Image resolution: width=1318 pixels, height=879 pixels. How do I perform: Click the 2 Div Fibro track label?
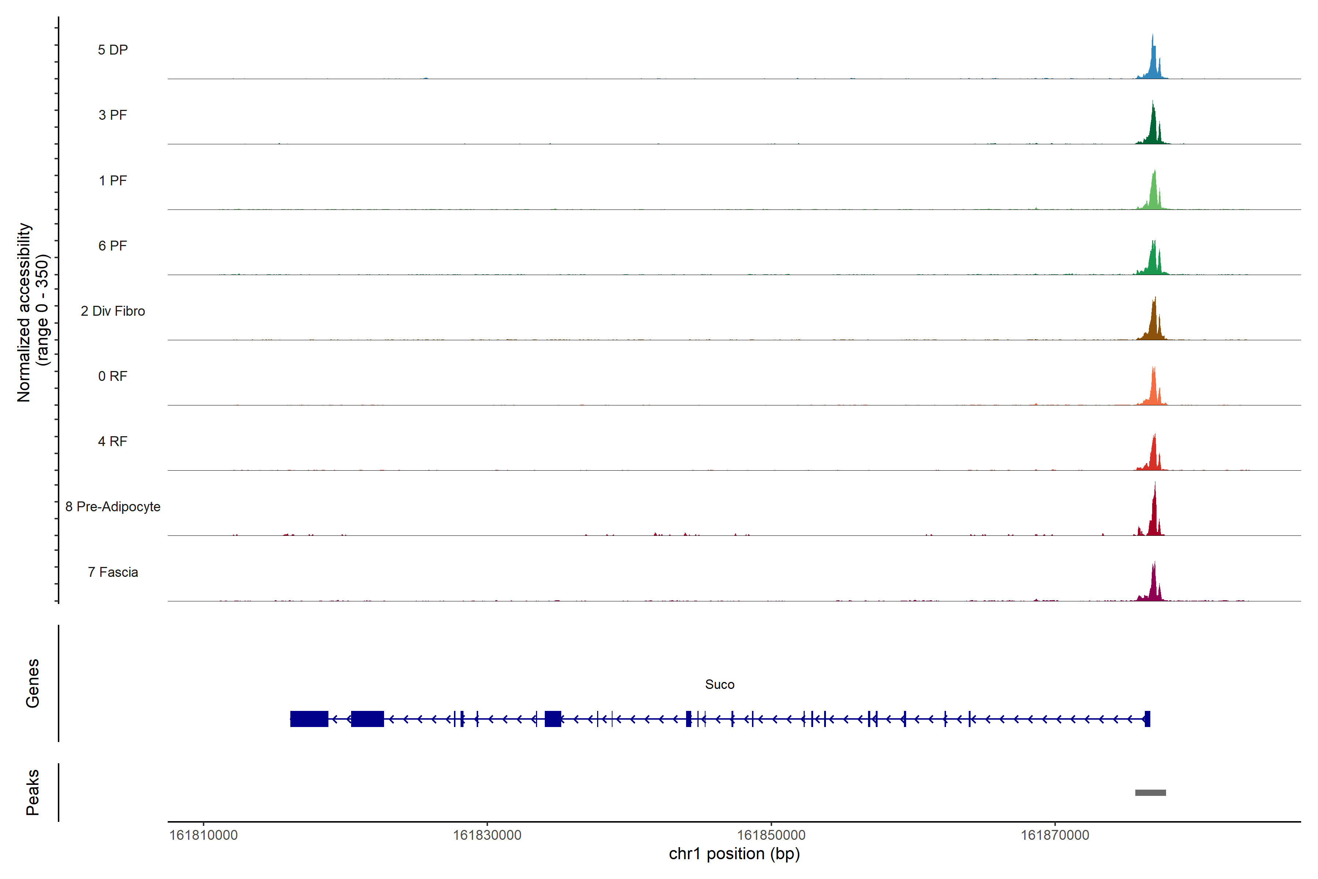point(113,311)
